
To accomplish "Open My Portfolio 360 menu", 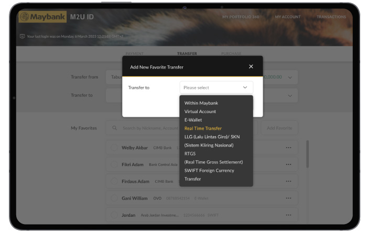I will [x=241, y=17].
